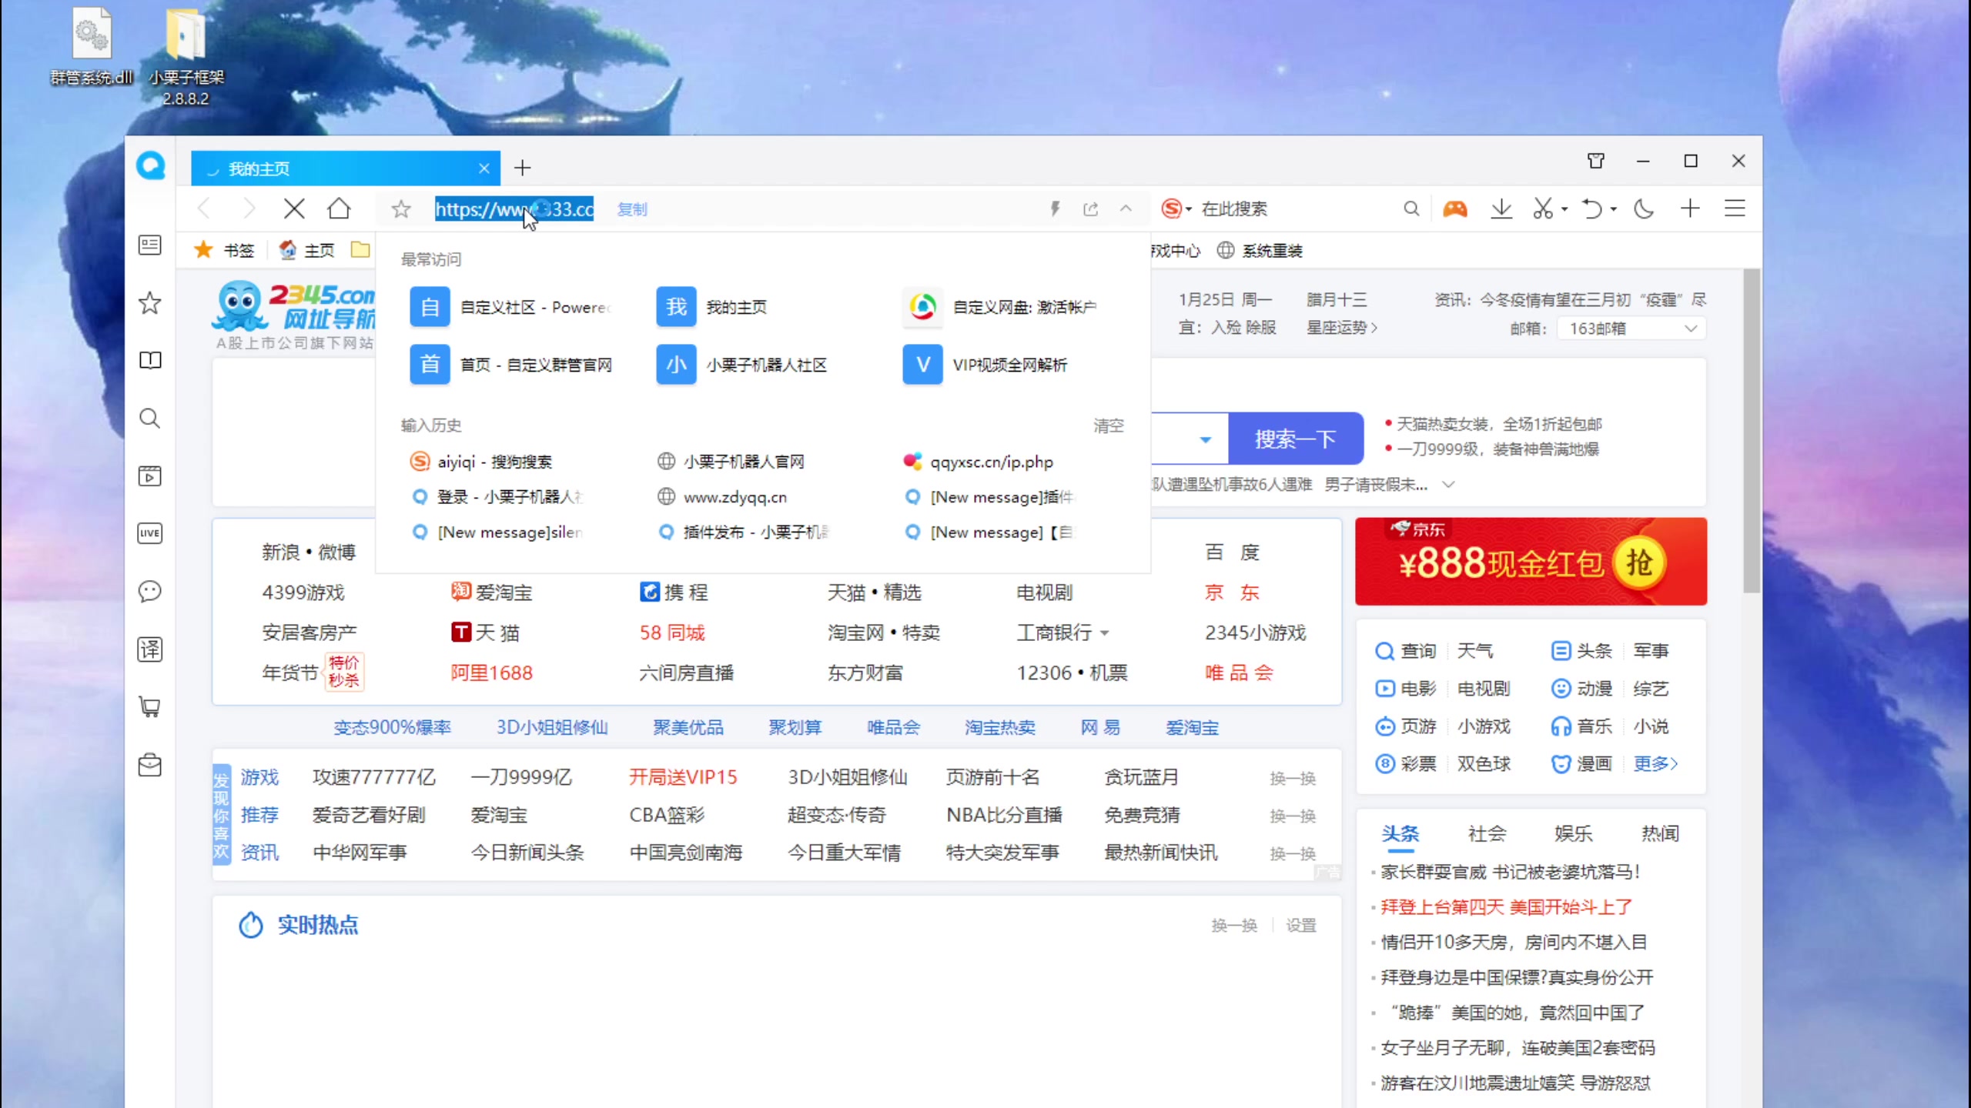Open 小栗子框架 2.8.8.2 desktop folder
Image resolution: width=1971 pixels, height=1108 pixels.
(x=186, y=57)
